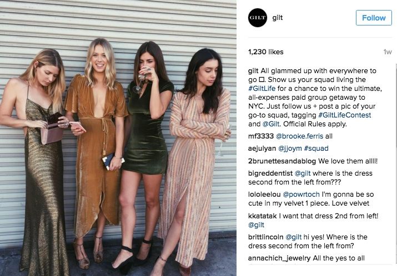Viewport: 397px width, 276px height.
Task: Open the @powrtoch mention
Action: [x=301, y=195]
